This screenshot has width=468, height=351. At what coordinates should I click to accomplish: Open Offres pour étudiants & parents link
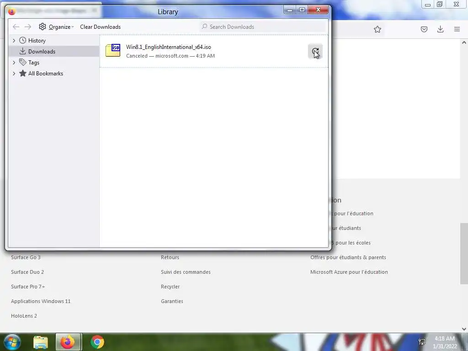tap(348, 257)
